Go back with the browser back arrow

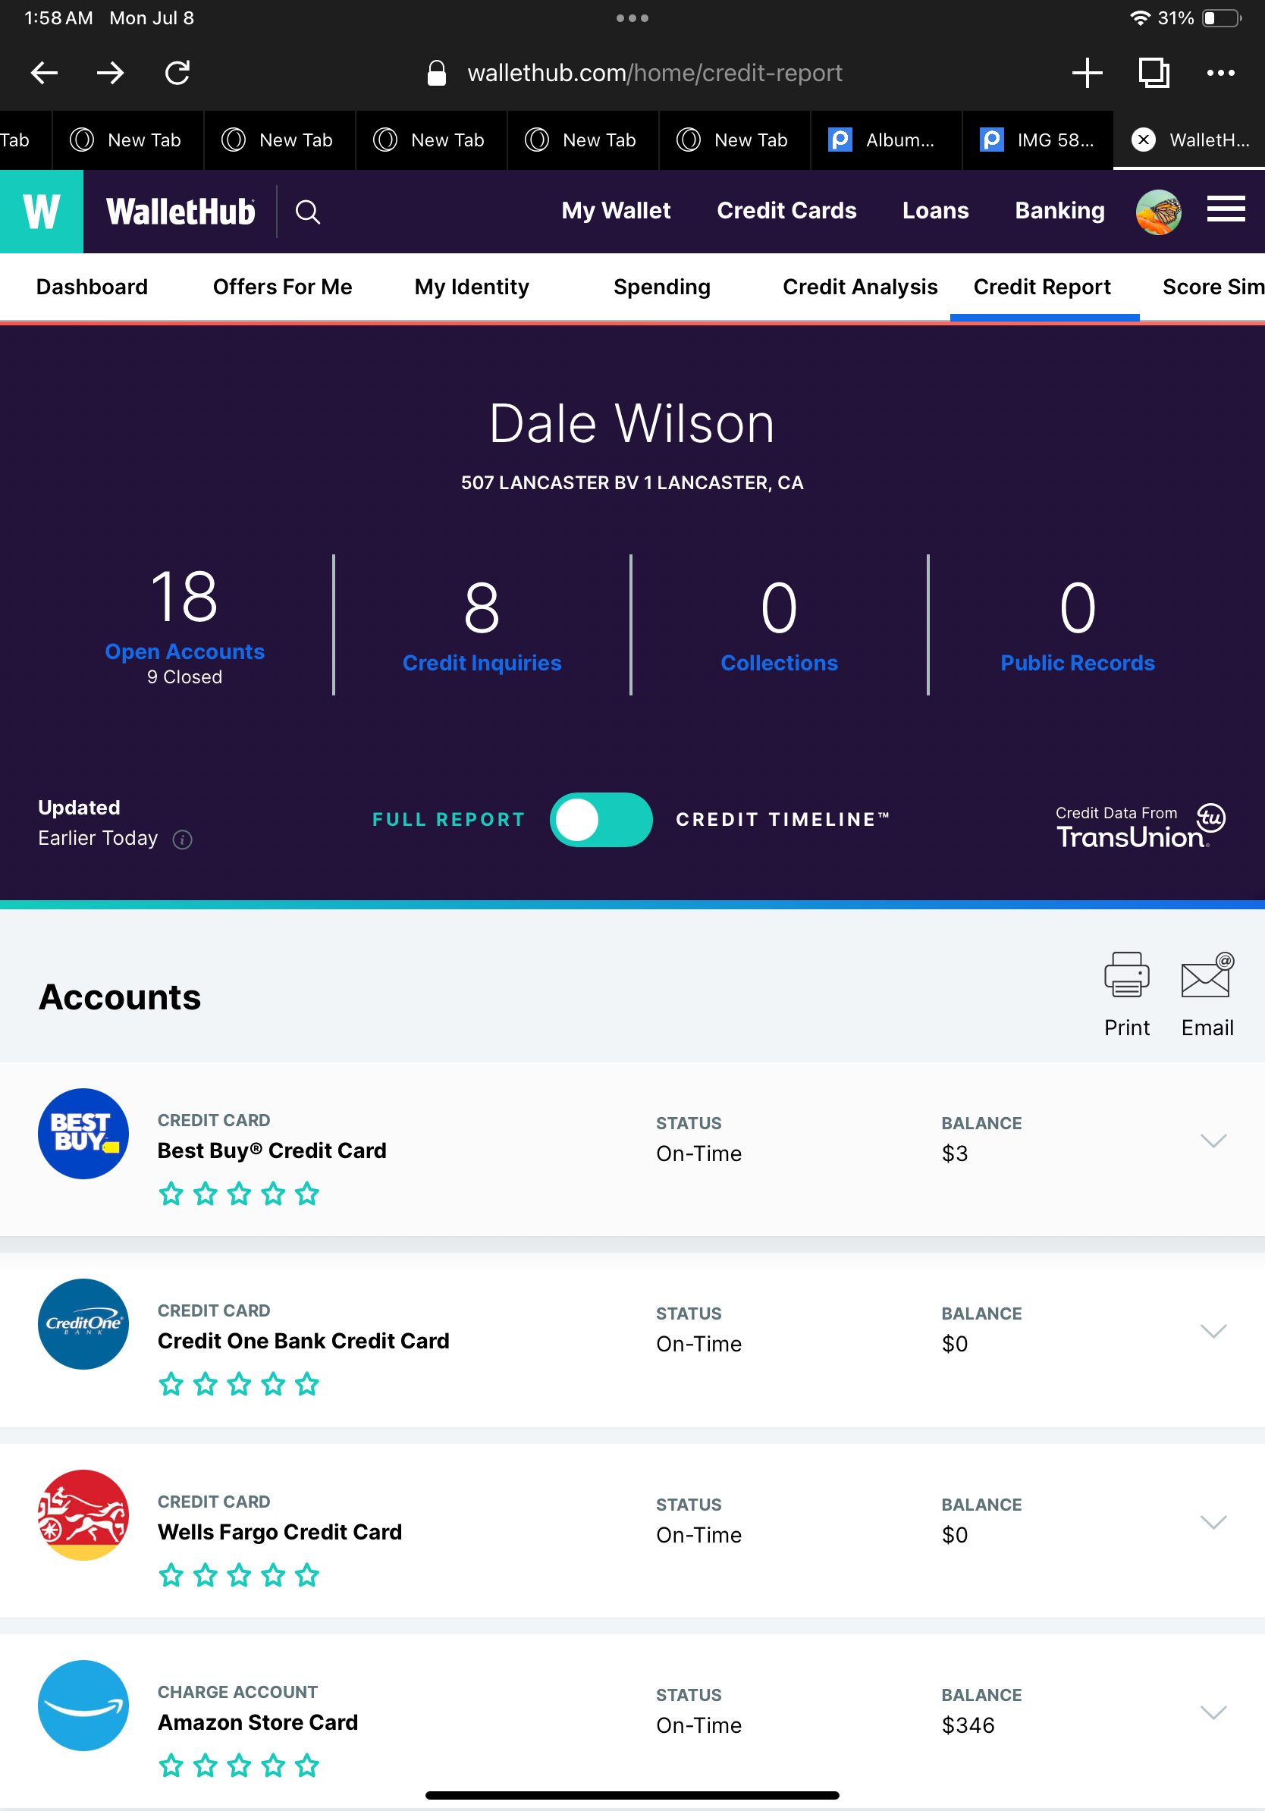pyautogui.click(x=44, y=73)
